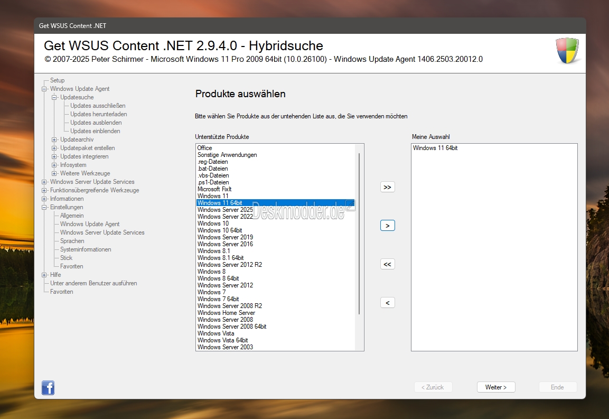Click the Weiter > button
Image resolution: width=609 pixels, height=419 pixels.
(496, 387)
